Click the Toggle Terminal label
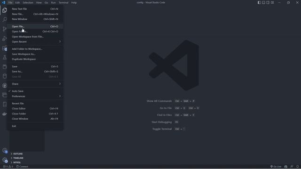Image resolution: width=301 pixels, height=169 pixels. pos(162,129)
